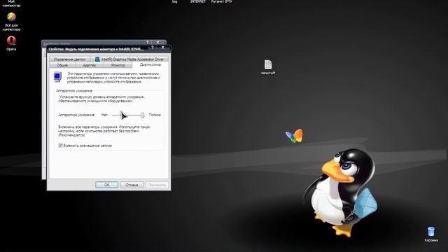Switch to the 'Адаптер' tab
This screenshot has height=252, width=448.
tap(89, 65)
